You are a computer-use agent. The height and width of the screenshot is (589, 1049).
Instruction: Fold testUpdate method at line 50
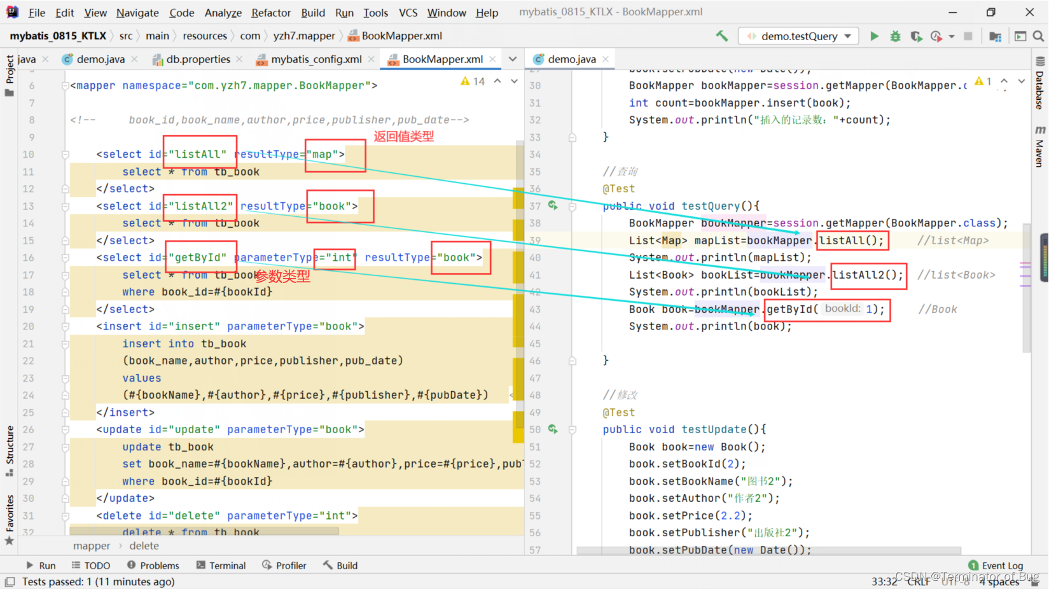(x=572, y=429)
